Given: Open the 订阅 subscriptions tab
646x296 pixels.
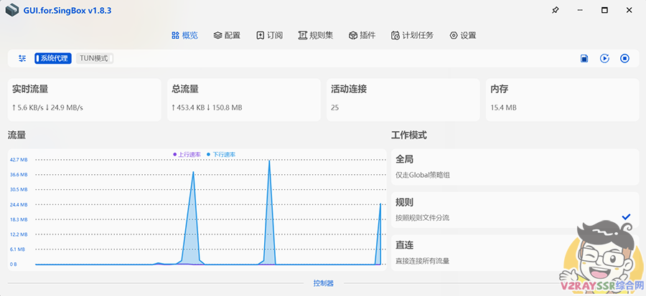Looking at the screenshot, I should point(269,35).
